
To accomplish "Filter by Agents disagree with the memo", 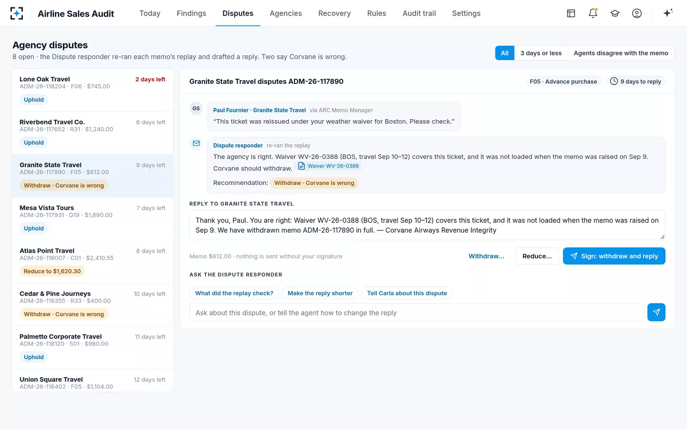I will tap(621, 53).
